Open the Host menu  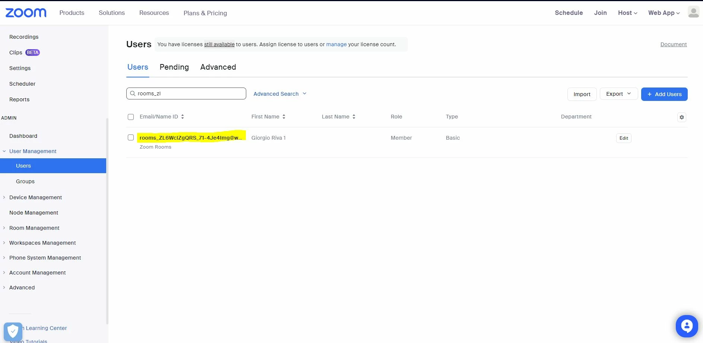click(627, 13)
